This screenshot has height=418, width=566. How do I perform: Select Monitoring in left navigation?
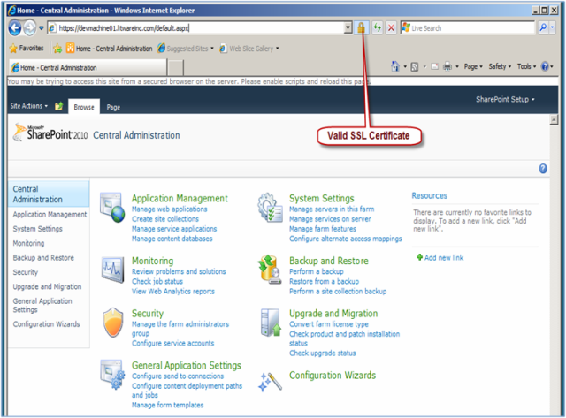pyautogui.click(x=28, y=243)
